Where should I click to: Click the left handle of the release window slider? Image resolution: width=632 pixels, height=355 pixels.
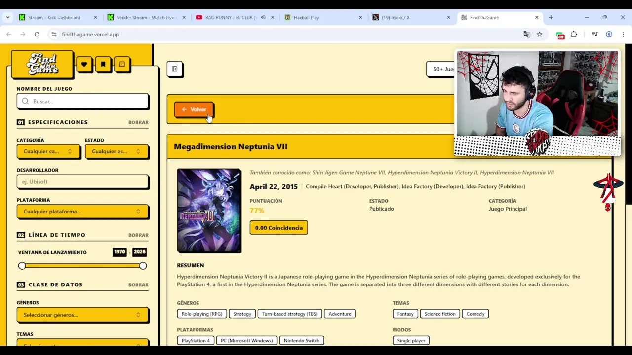pyautogui.click(x=22, y=266)
